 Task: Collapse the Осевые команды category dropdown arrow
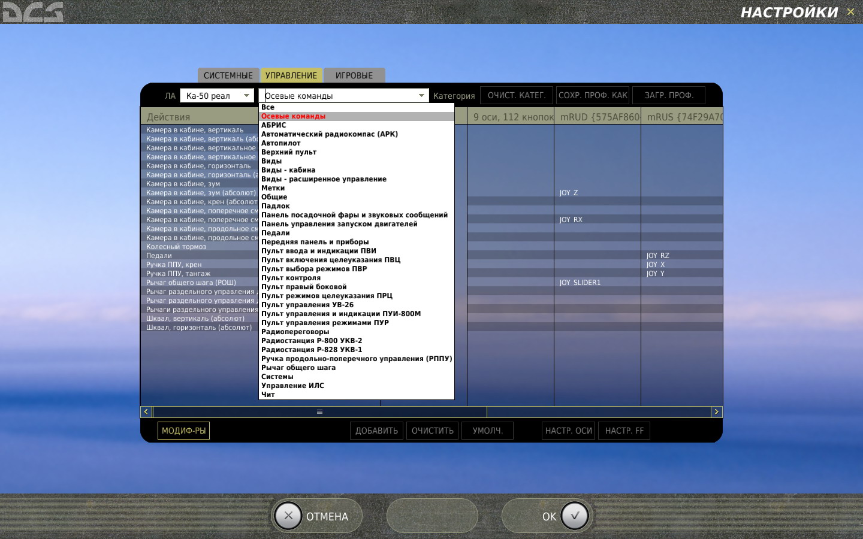pyautogui.click(x=421, y=96)
